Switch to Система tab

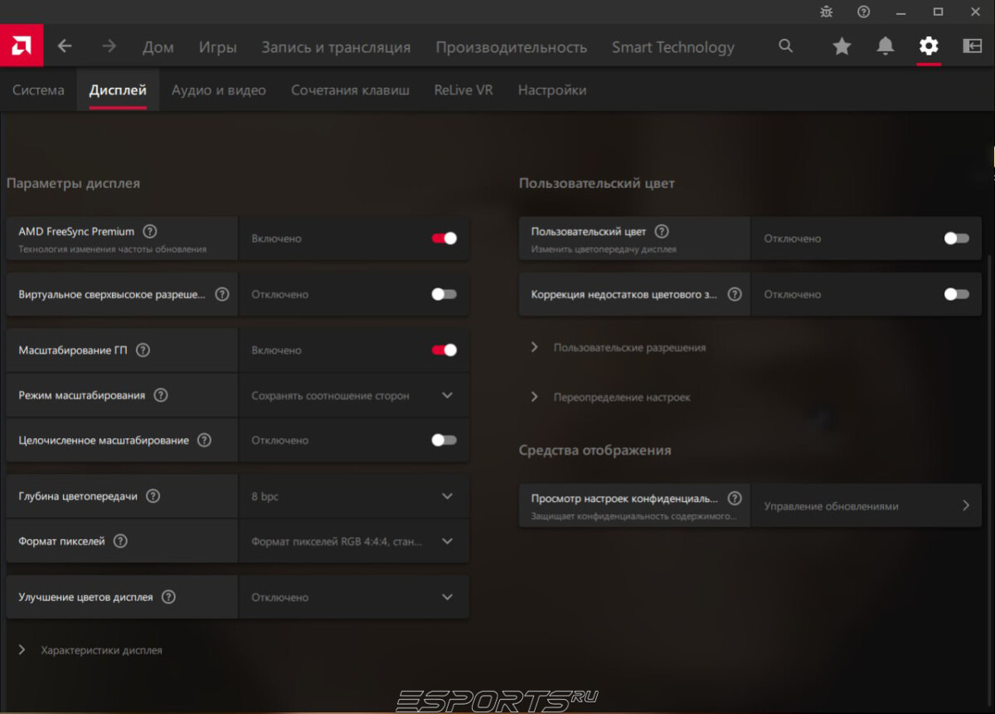pos(38,90)
